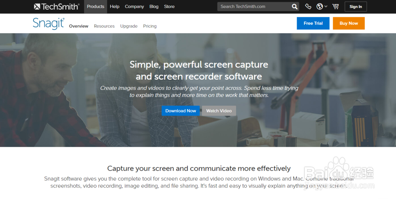Click the Sign In button

coord(356,7)
